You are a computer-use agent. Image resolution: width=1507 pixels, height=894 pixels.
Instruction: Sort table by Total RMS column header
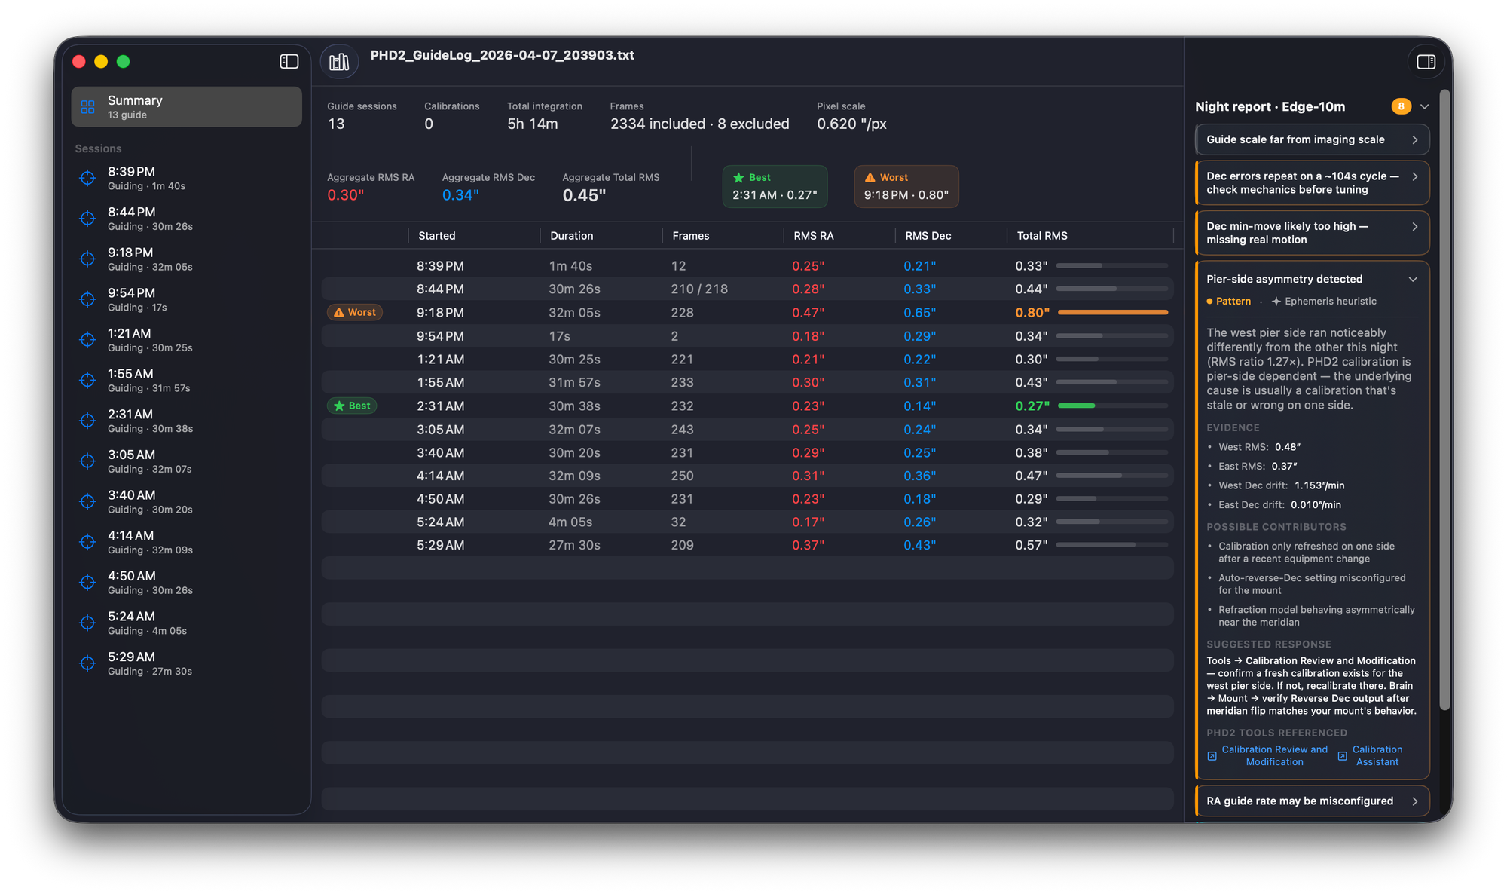click(1042, 236)
